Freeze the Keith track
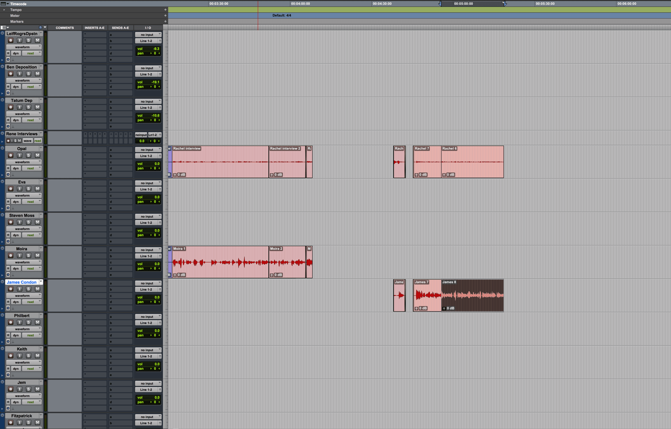671x429 pixels. pos(8,369)
